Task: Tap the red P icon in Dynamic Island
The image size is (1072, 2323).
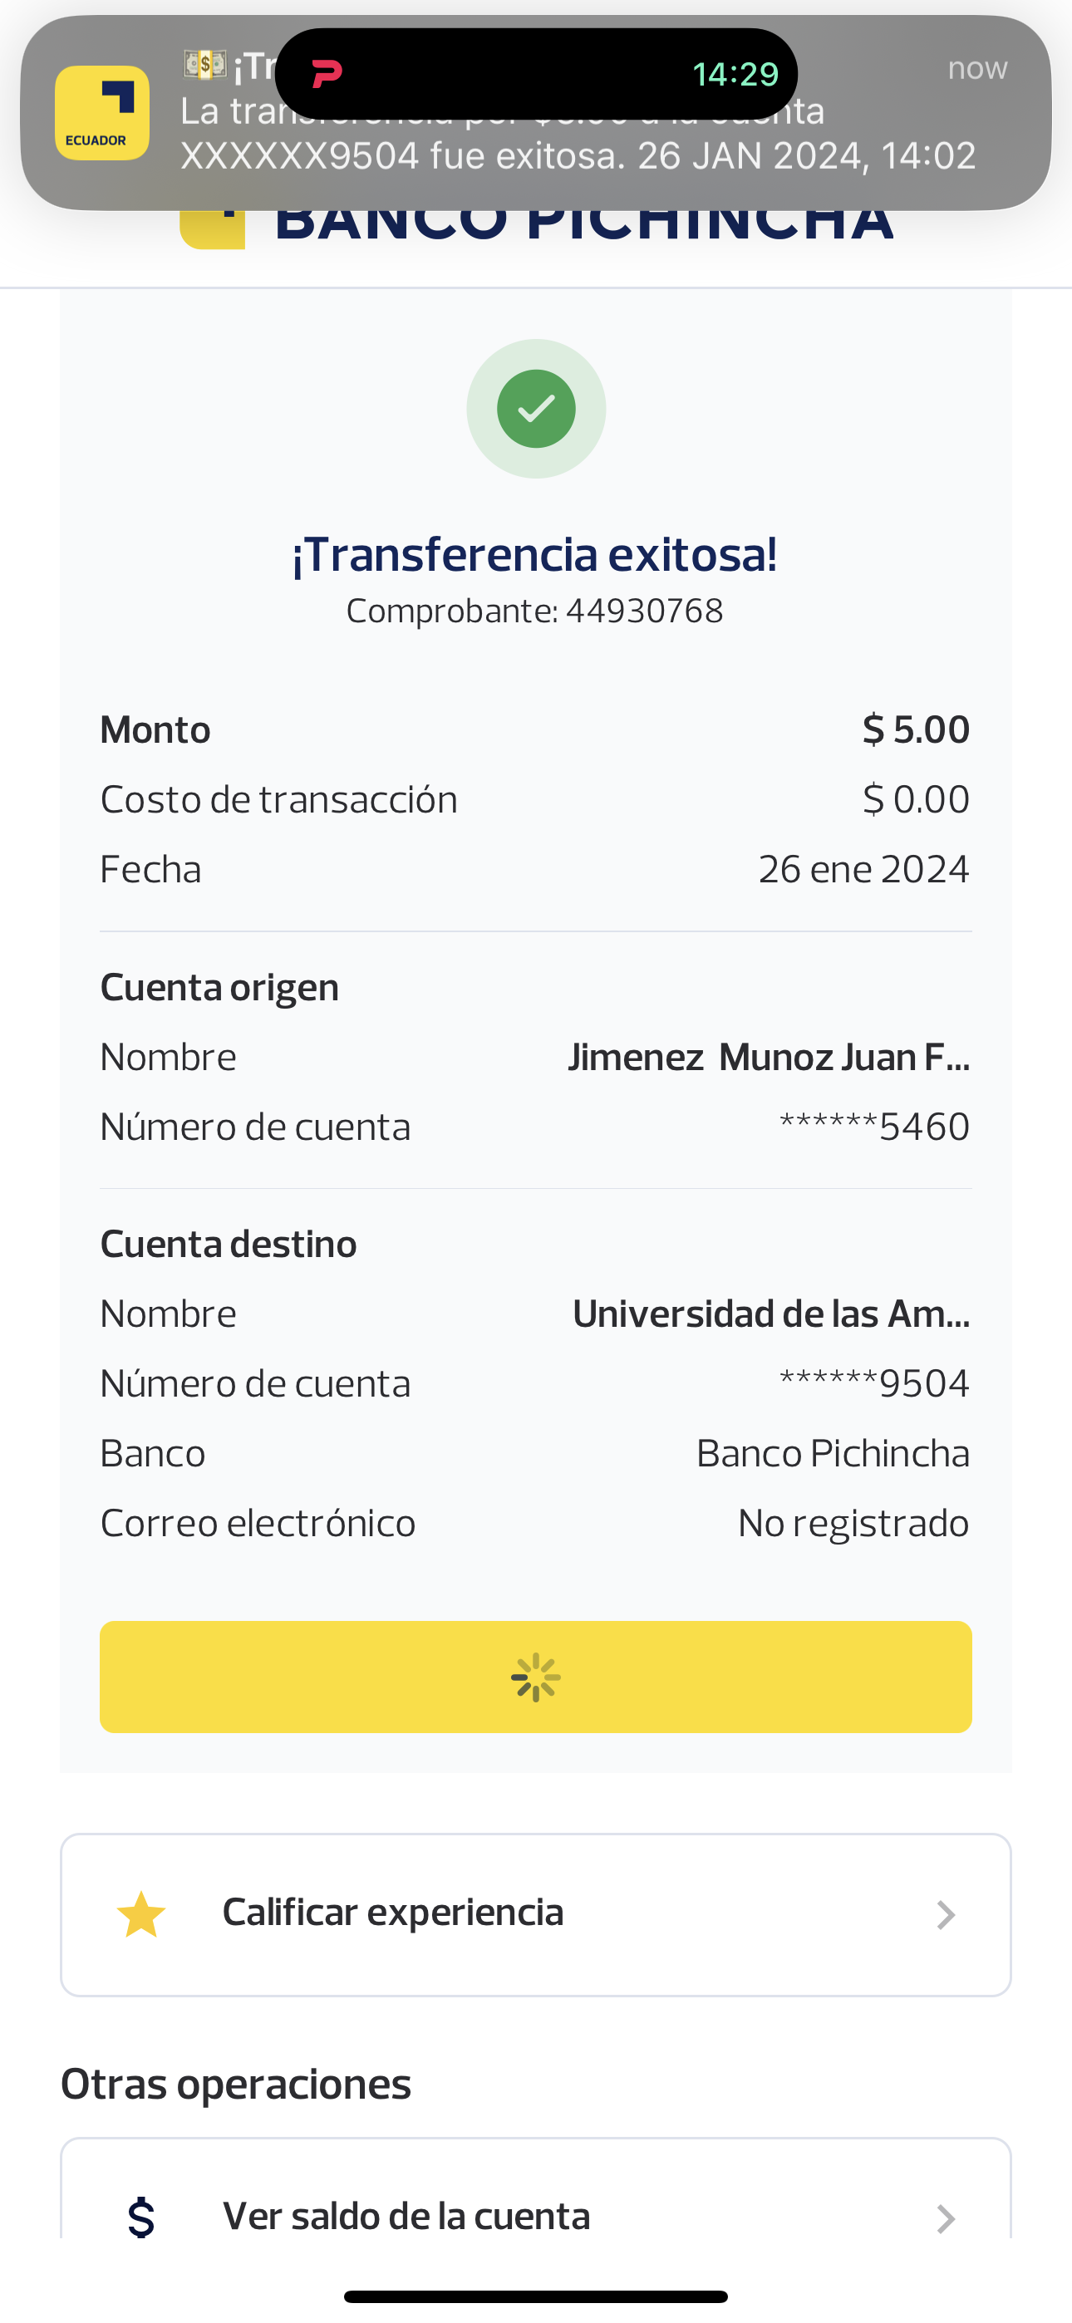Action: click(x=327, y=73)
